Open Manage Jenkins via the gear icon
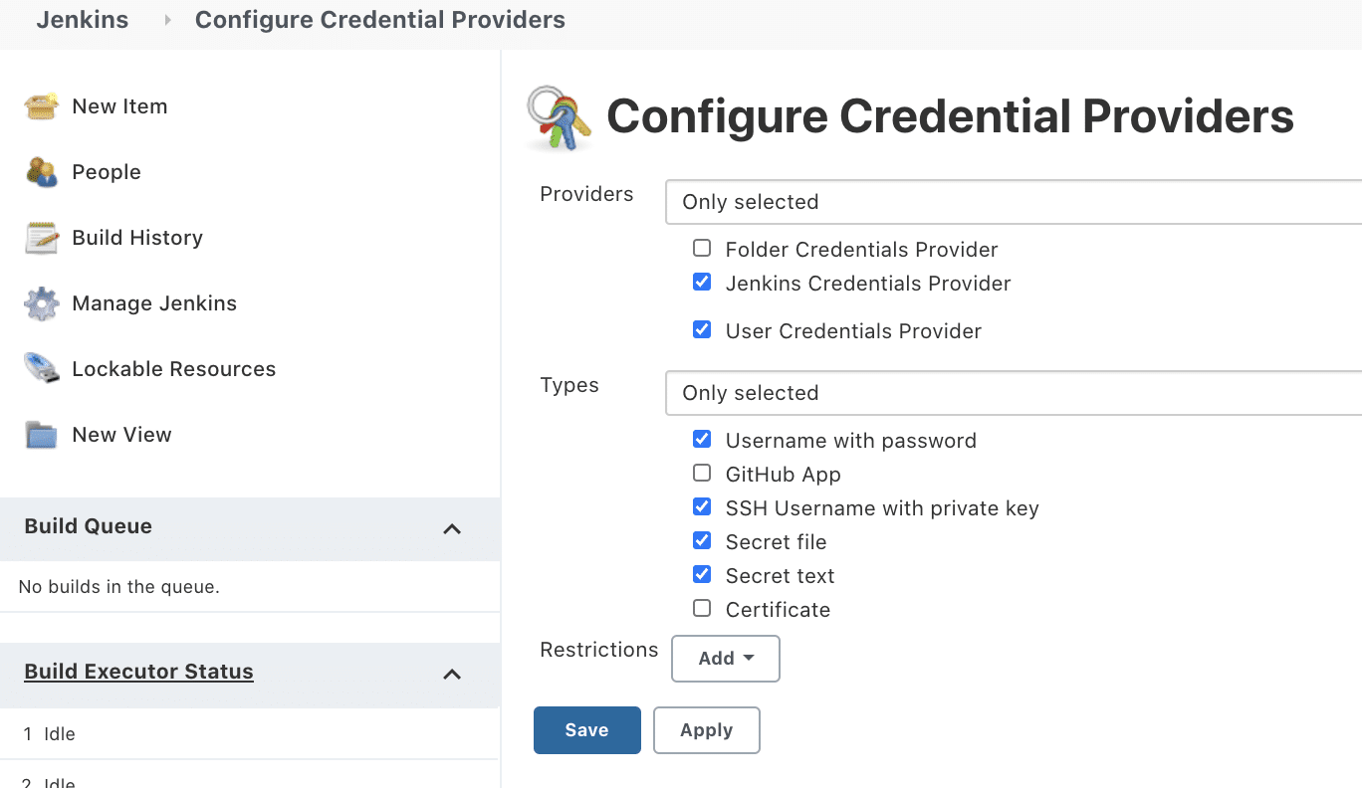The width and height of the screenshot is (1362, 788). click(x=40, y=302)
